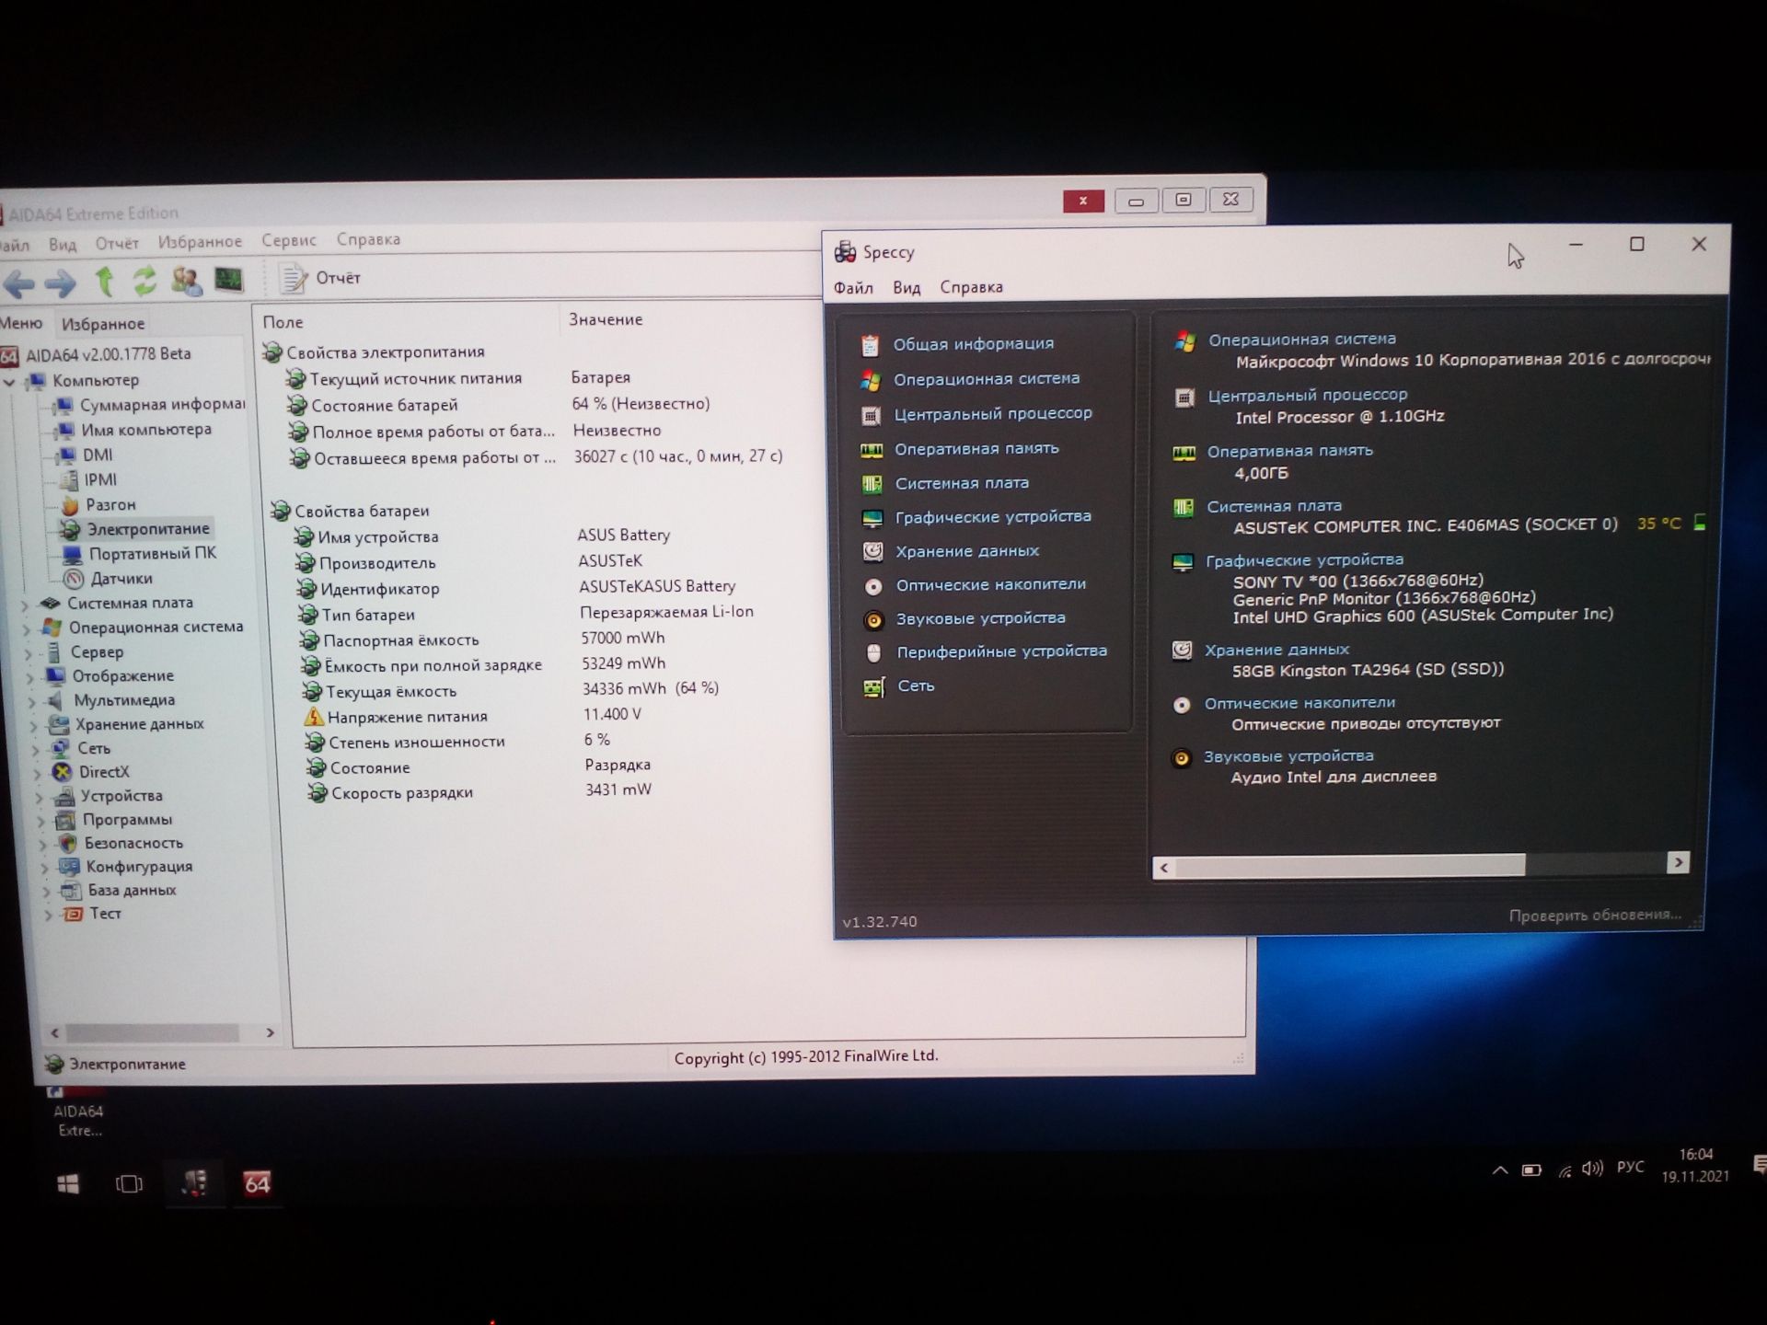Open the Windows Start button
The height and width of the screenshot is (1325, 1767).
pos(68,1184)
